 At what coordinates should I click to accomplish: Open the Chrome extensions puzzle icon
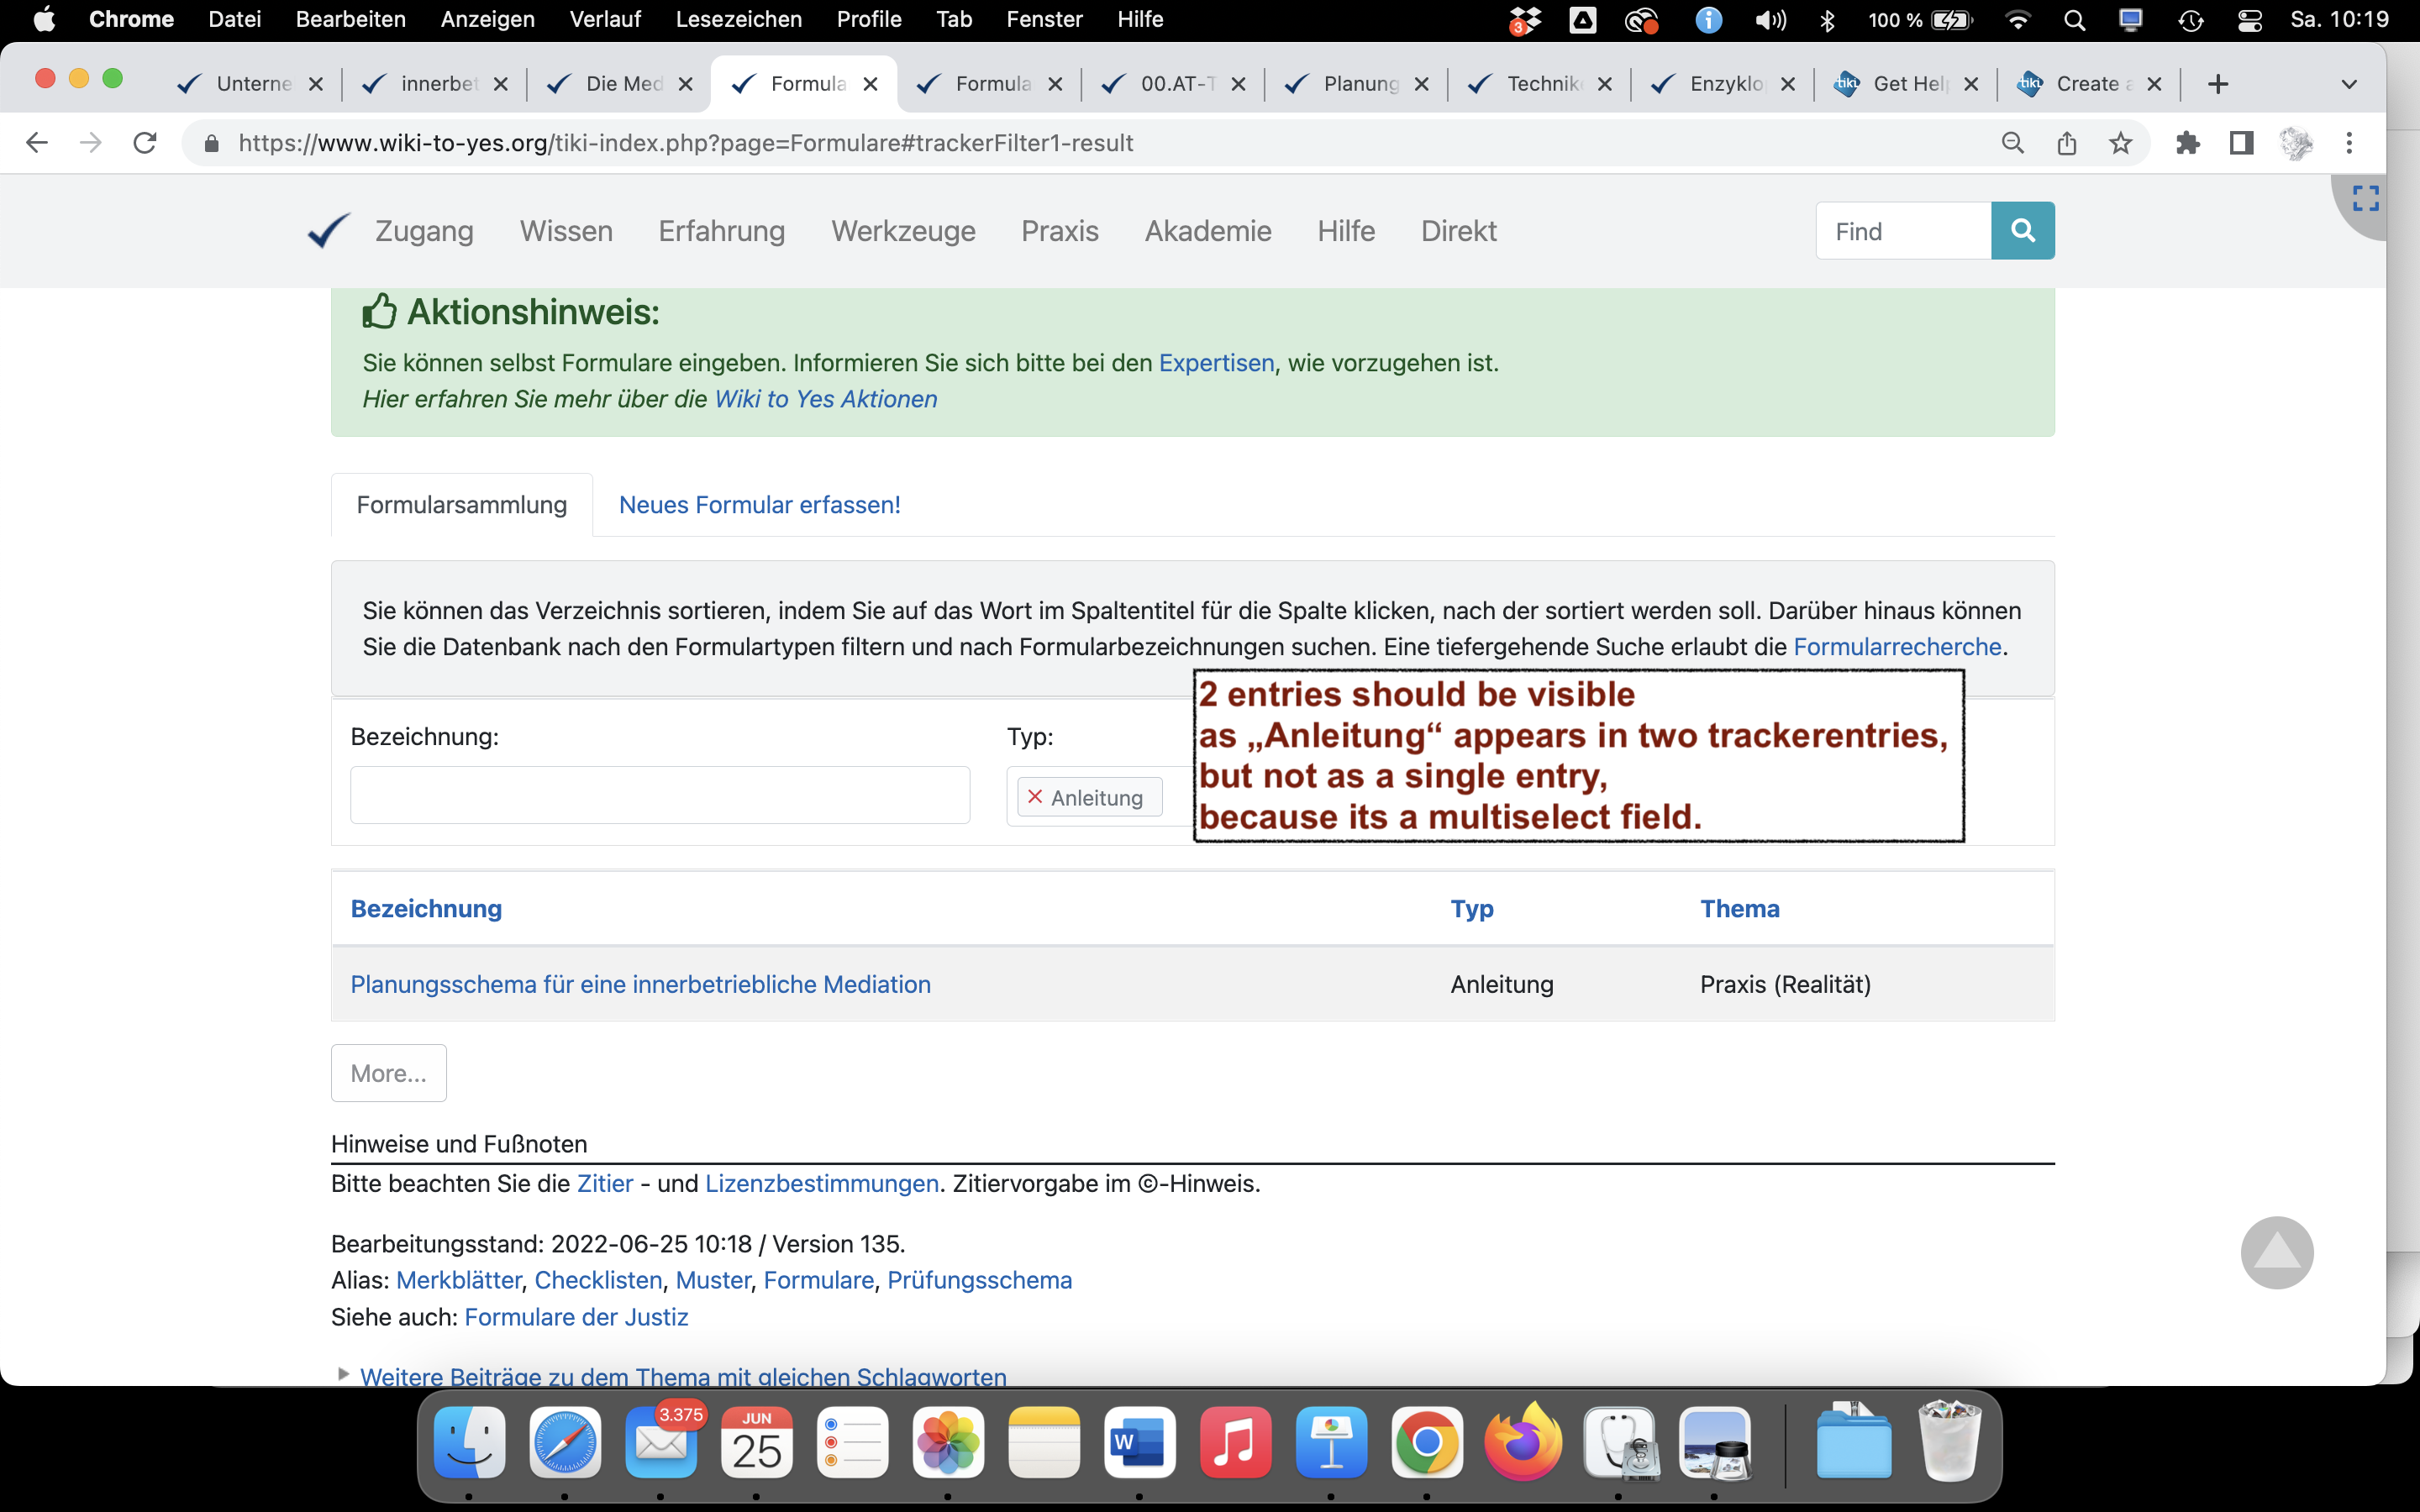click(2187, 143)
